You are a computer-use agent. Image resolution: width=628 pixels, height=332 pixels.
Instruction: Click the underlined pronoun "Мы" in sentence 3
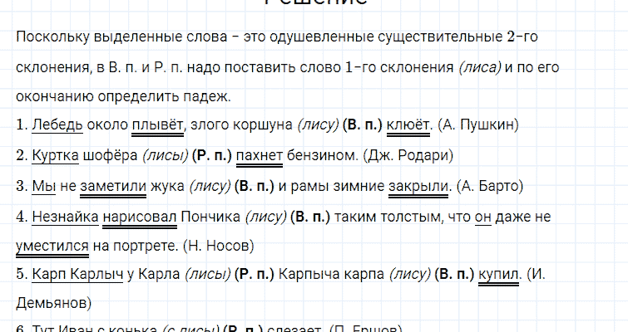(42, 186)
